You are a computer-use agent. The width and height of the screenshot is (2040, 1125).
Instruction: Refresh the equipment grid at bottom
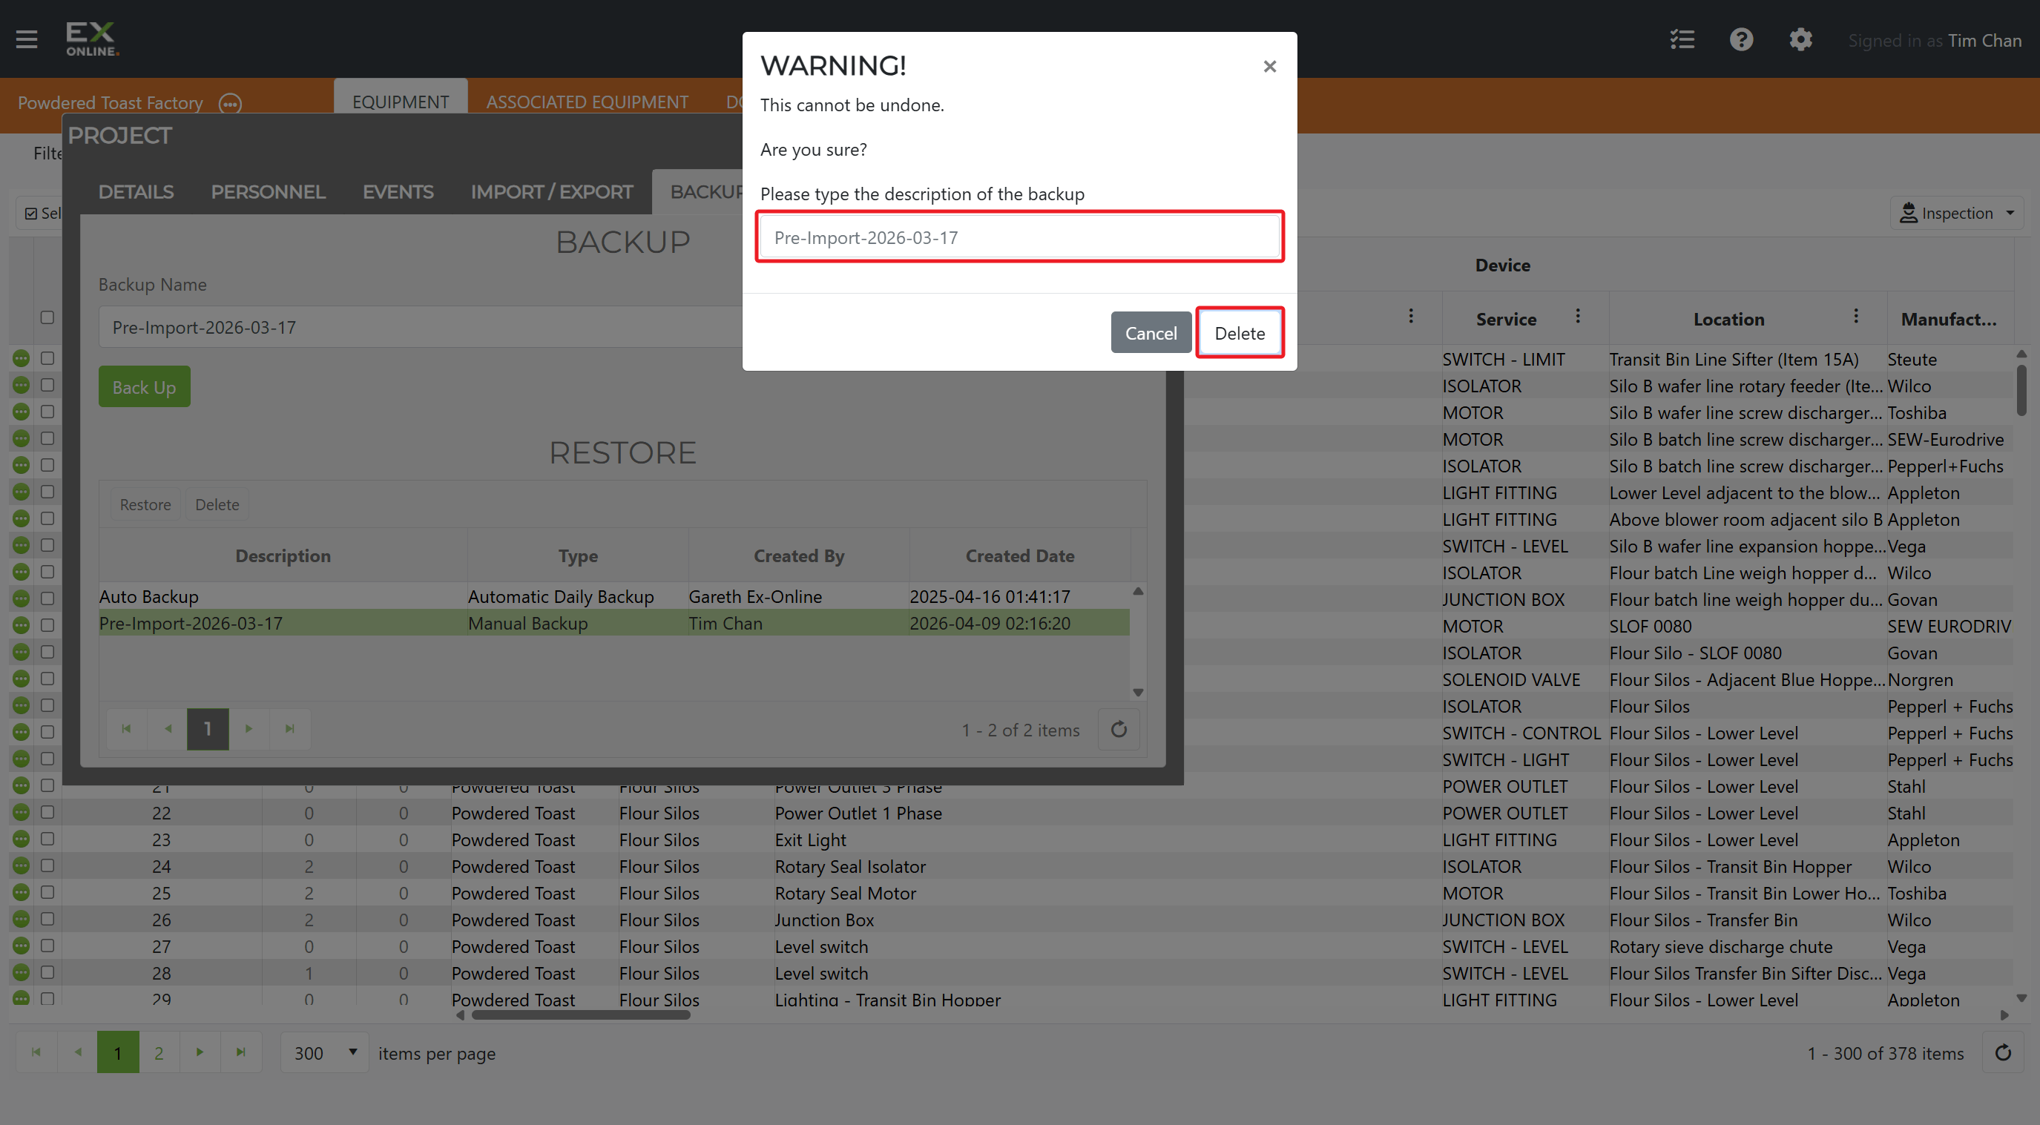pos(2003,1053)
